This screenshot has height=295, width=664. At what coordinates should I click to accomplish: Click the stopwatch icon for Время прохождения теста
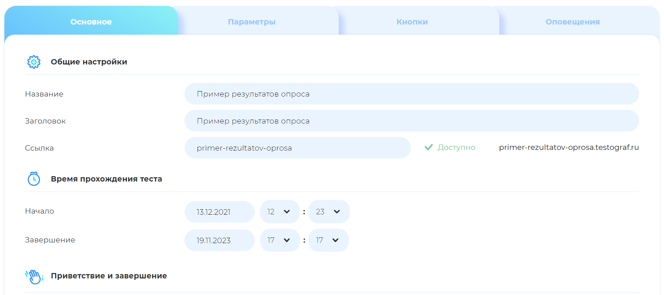tap(34, 179)
